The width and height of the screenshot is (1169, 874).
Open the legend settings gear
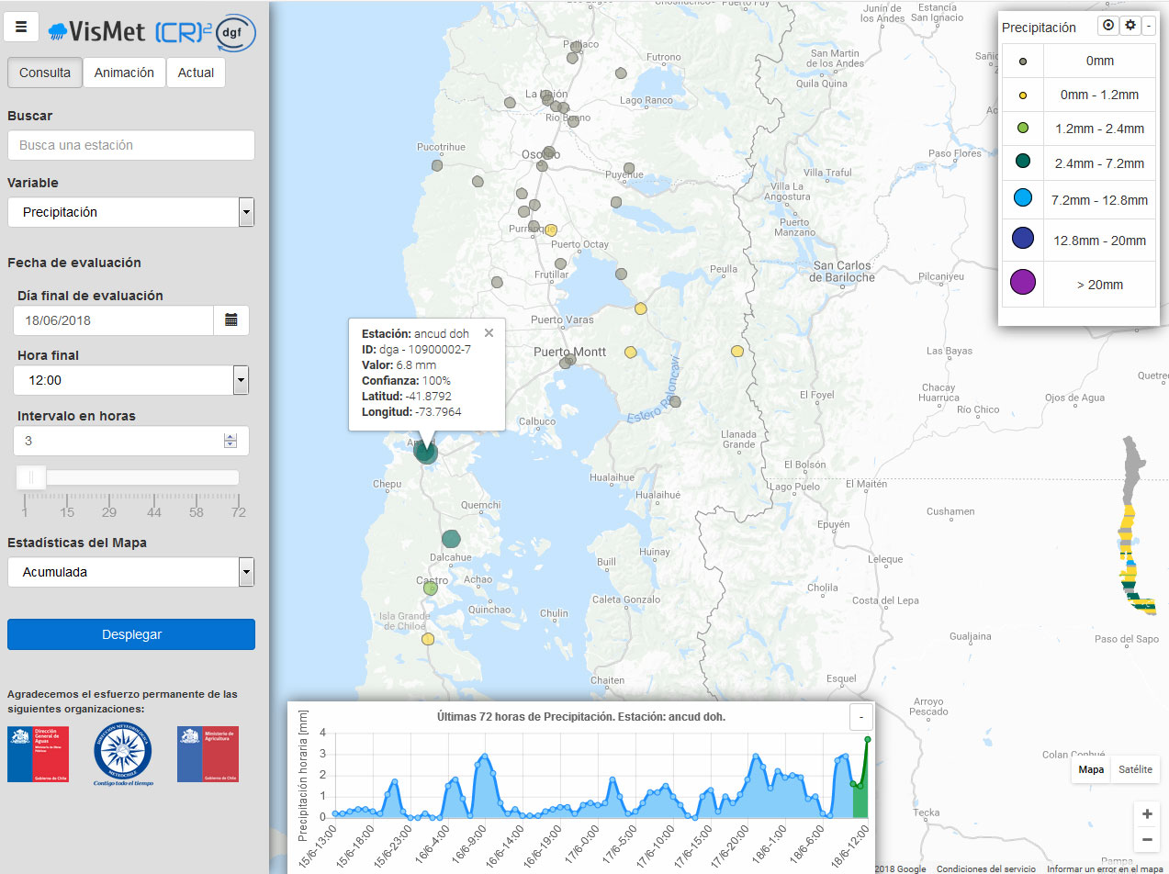click(1130, 26)
